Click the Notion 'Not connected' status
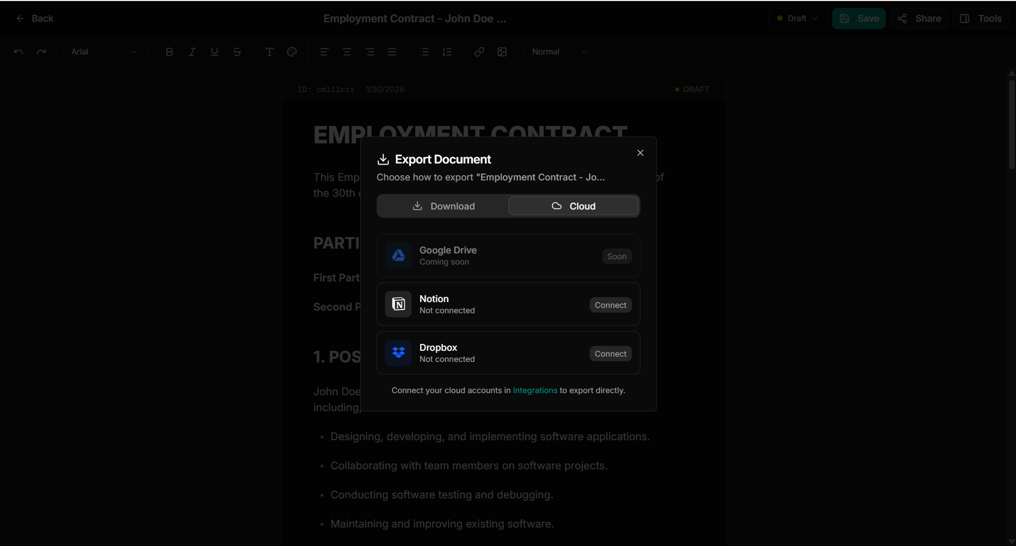The height and width of the screenshot is (546, 1016). tap(447, 311)
